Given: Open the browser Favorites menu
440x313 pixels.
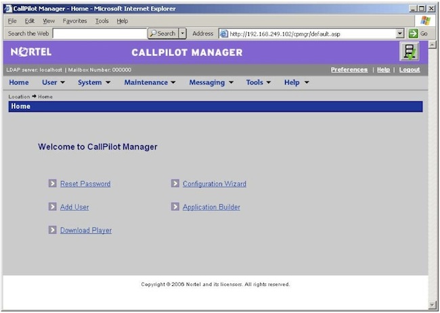Looking at the screenshot, I should 74,21.
